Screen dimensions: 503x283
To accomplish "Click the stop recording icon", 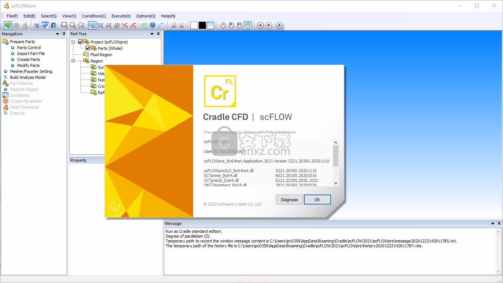I will coord(269,25).
